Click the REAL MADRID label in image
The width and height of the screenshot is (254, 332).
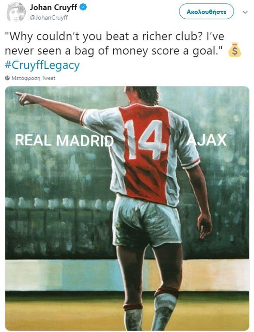click(64, 140)
